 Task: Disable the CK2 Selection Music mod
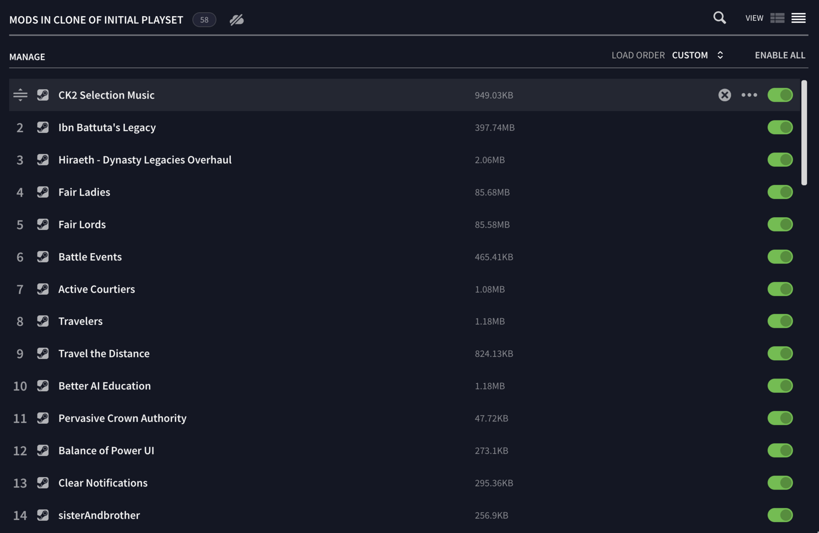click(780, 95)
